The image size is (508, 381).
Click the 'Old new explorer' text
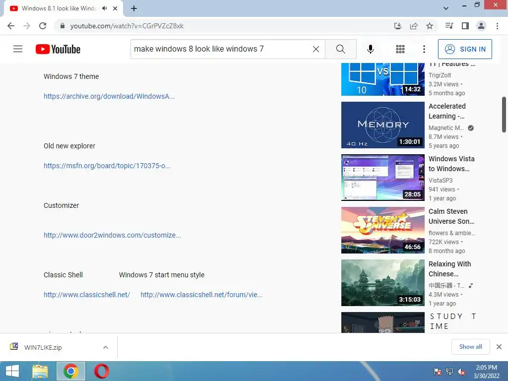pos(69,146)
